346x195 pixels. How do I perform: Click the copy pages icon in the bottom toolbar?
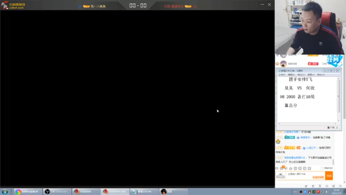pos(334,186)
